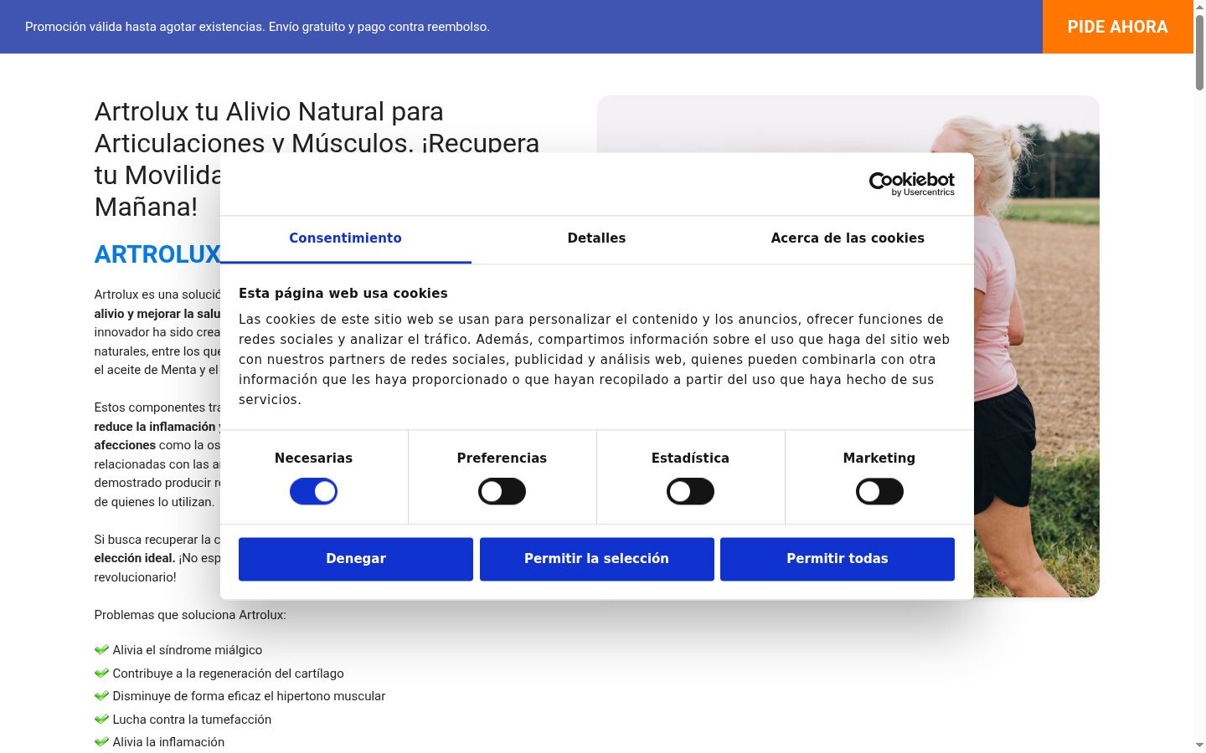The image size is (1206, 753).
Task: Click the checkmark beside Lucha contra la tumefacción
Action: coord(101,720)
